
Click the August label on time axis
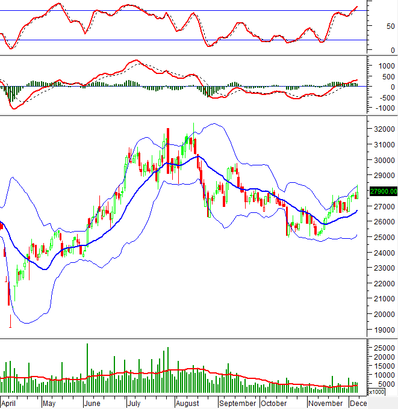pyautogui.click(x=188, y=403)
